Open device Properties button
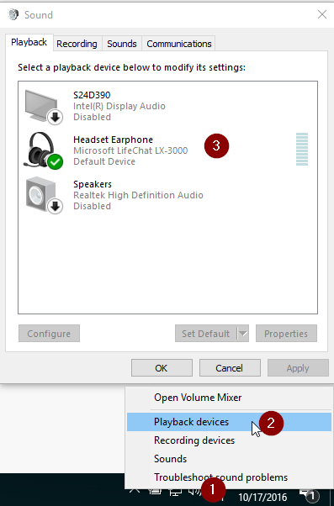 286,334
